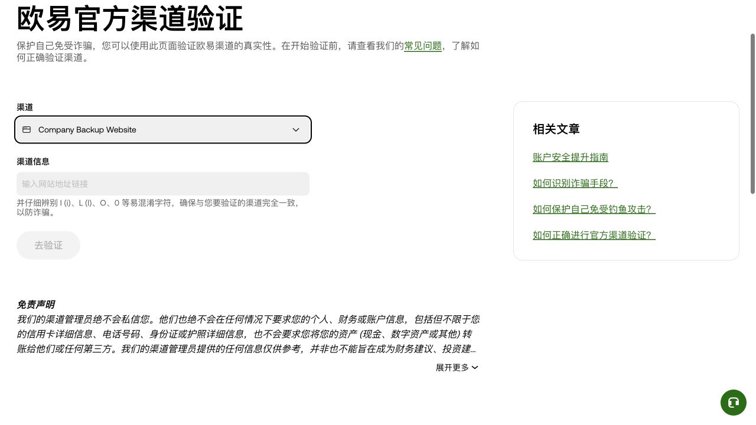Open 如何正确进行官方渠道验证？ article link
Screen dimensions: 756x425
(x=594, y=235)
